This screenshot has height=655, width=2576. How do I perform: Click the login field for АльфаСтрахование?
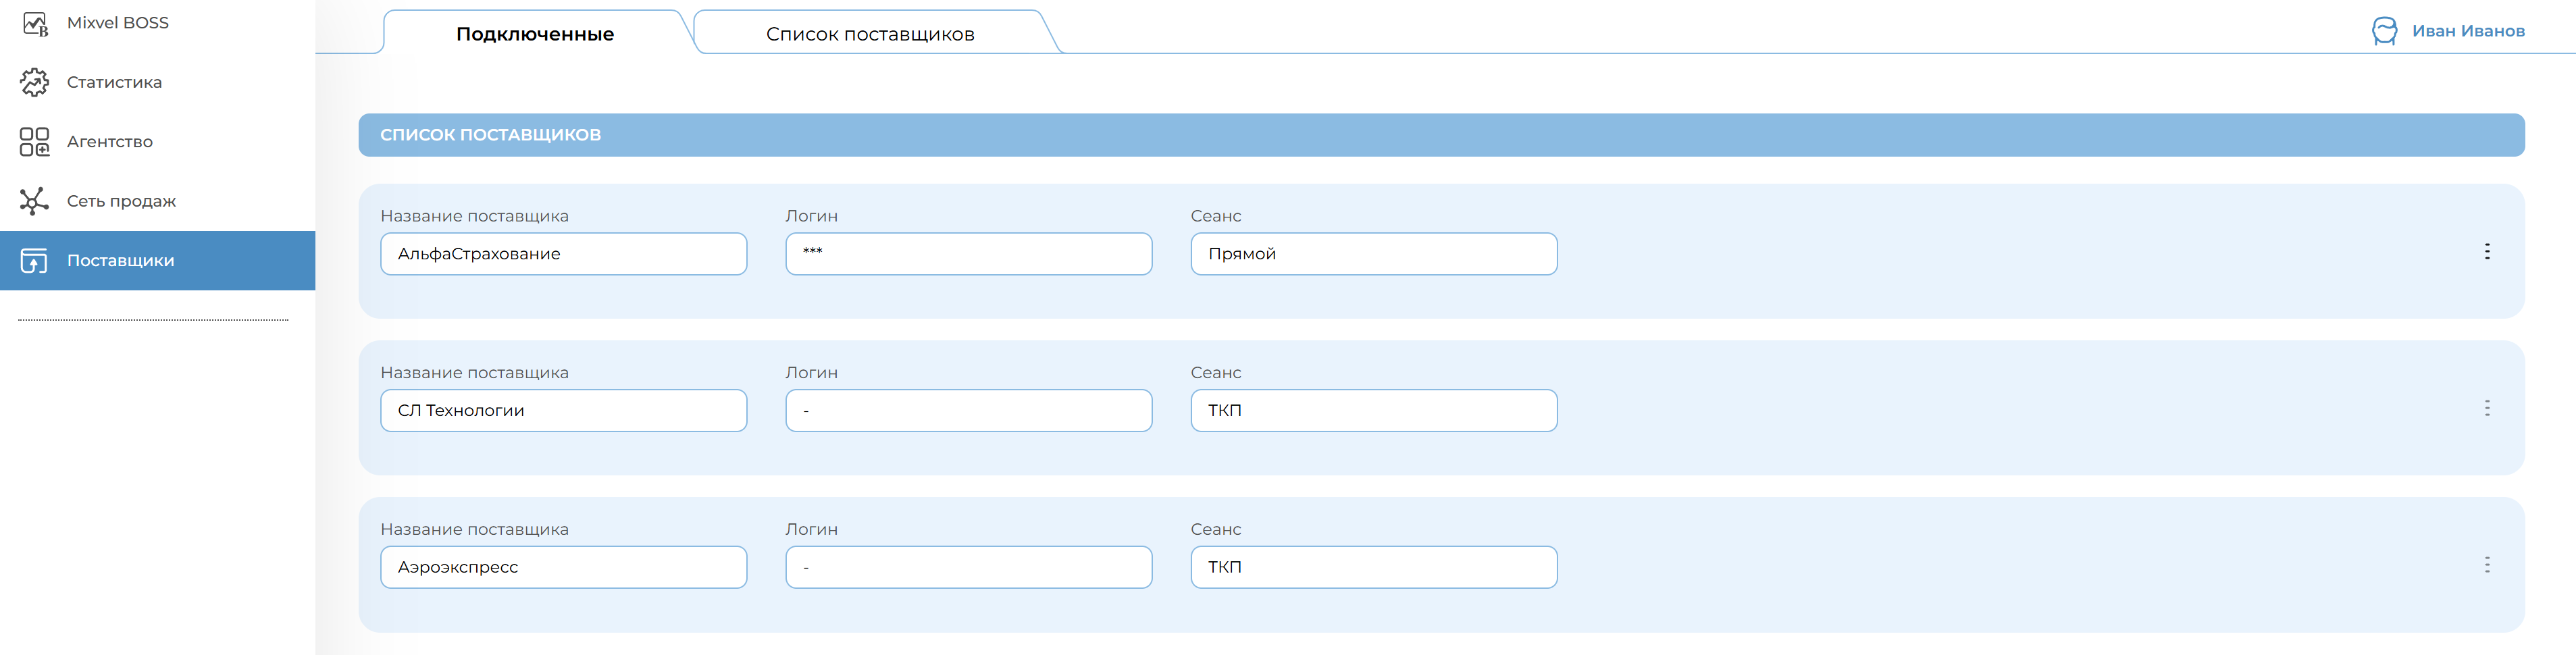click(x=968, y=254)
